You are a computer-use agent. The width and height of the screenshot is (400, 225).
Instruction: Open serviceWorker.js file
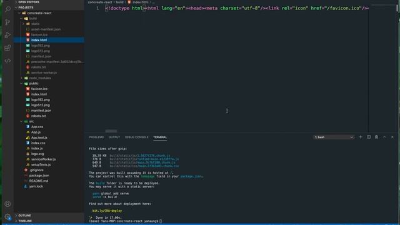[44, 159]
